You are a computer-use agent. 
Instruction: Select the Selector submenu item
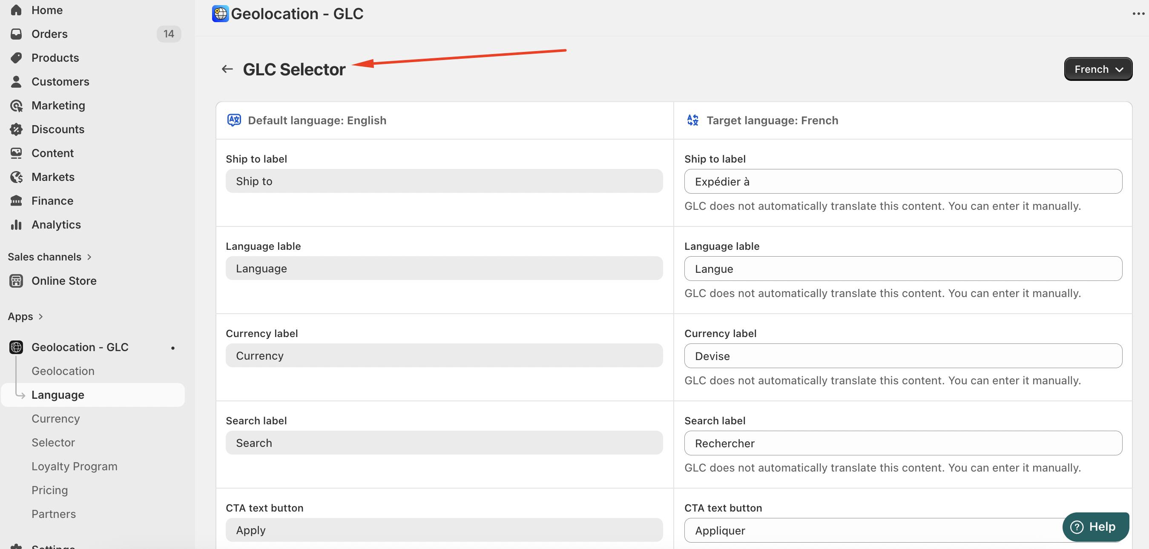pyautogui.click(x=53, y=443)
